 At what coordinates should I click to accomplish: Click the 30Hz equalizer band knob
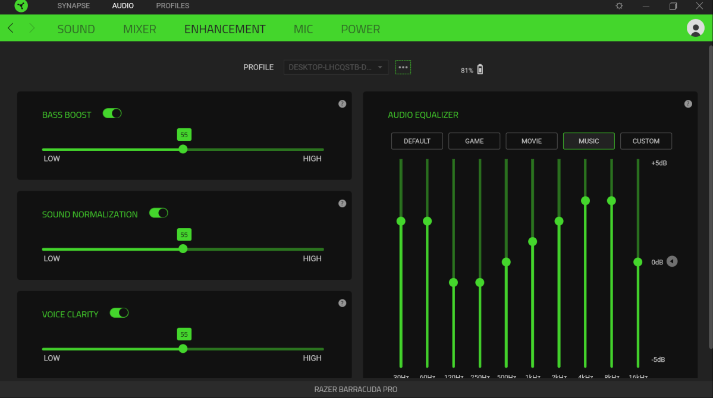point(401,221)
